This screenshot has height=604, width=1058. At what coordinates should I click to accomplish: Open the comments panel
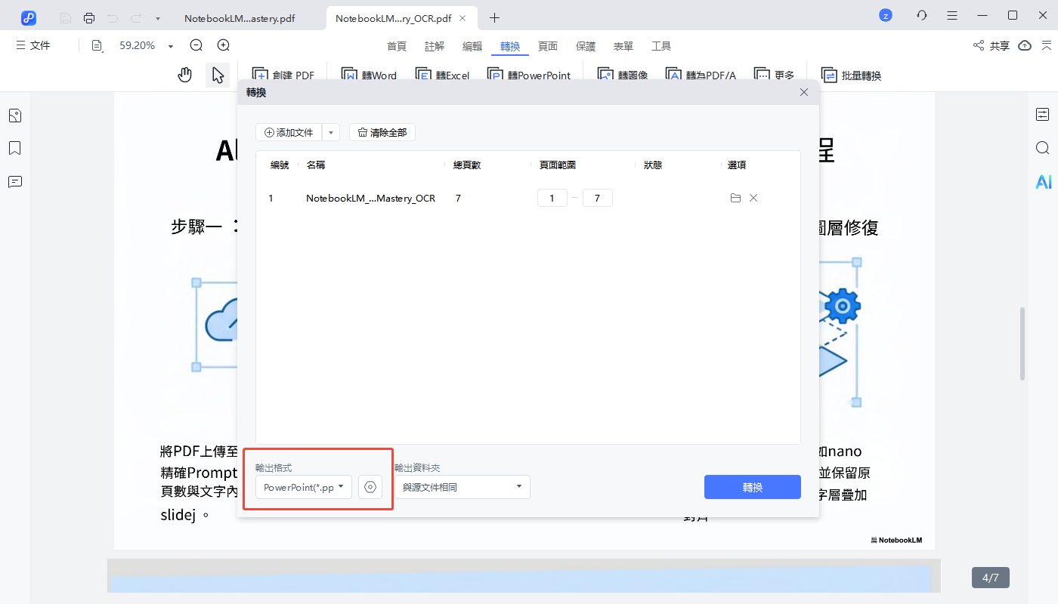click(14, 181)
